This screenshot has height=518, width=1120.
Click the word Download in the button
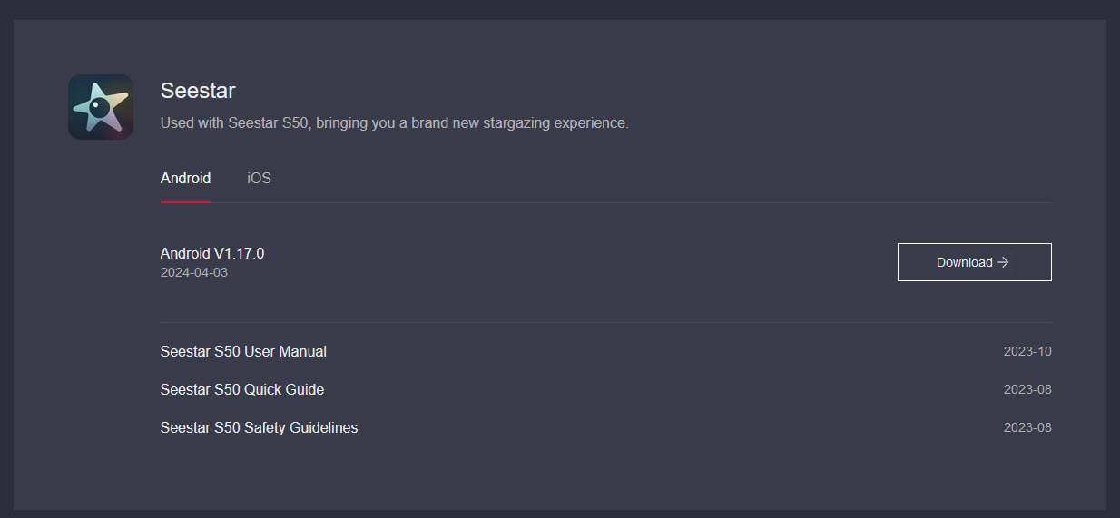tap(964, 262)
